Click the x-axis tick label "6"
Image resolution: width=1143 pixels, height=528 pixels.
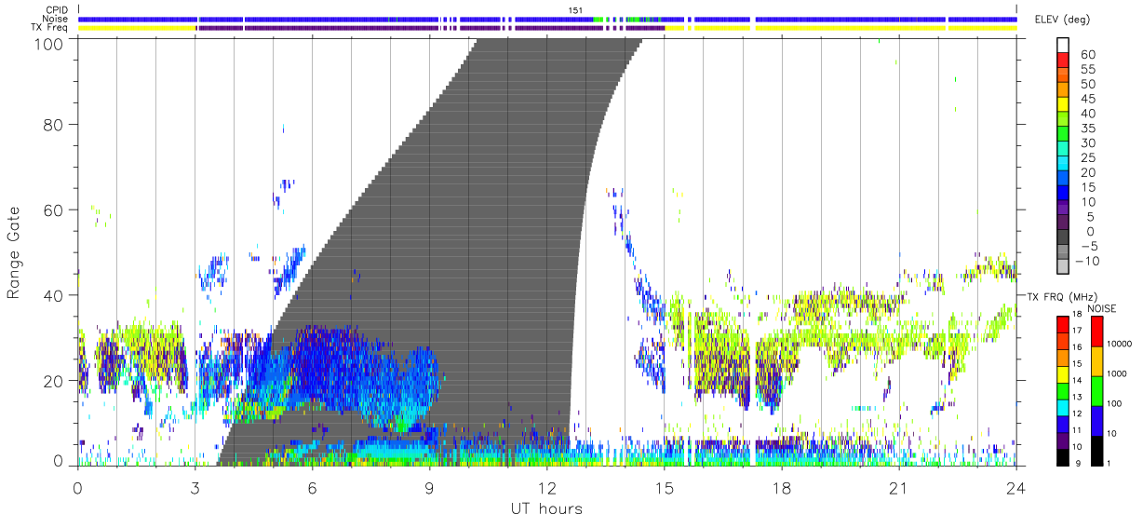pos(312,487)
